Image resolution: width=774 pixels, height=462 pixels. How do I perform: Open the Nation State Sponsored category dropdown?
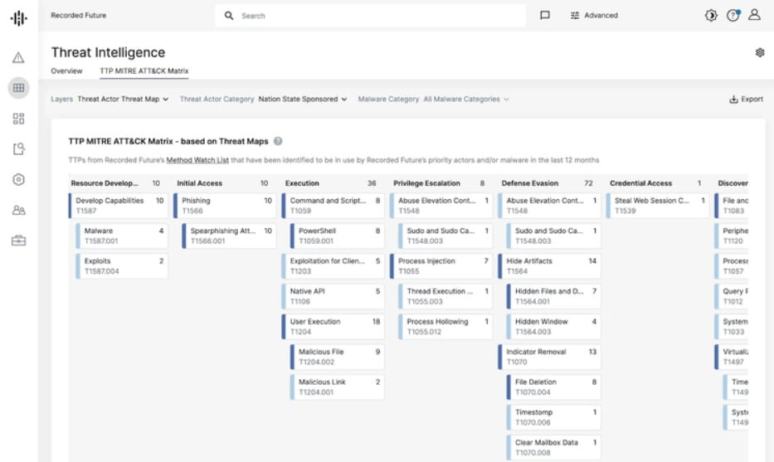[303, 100]
